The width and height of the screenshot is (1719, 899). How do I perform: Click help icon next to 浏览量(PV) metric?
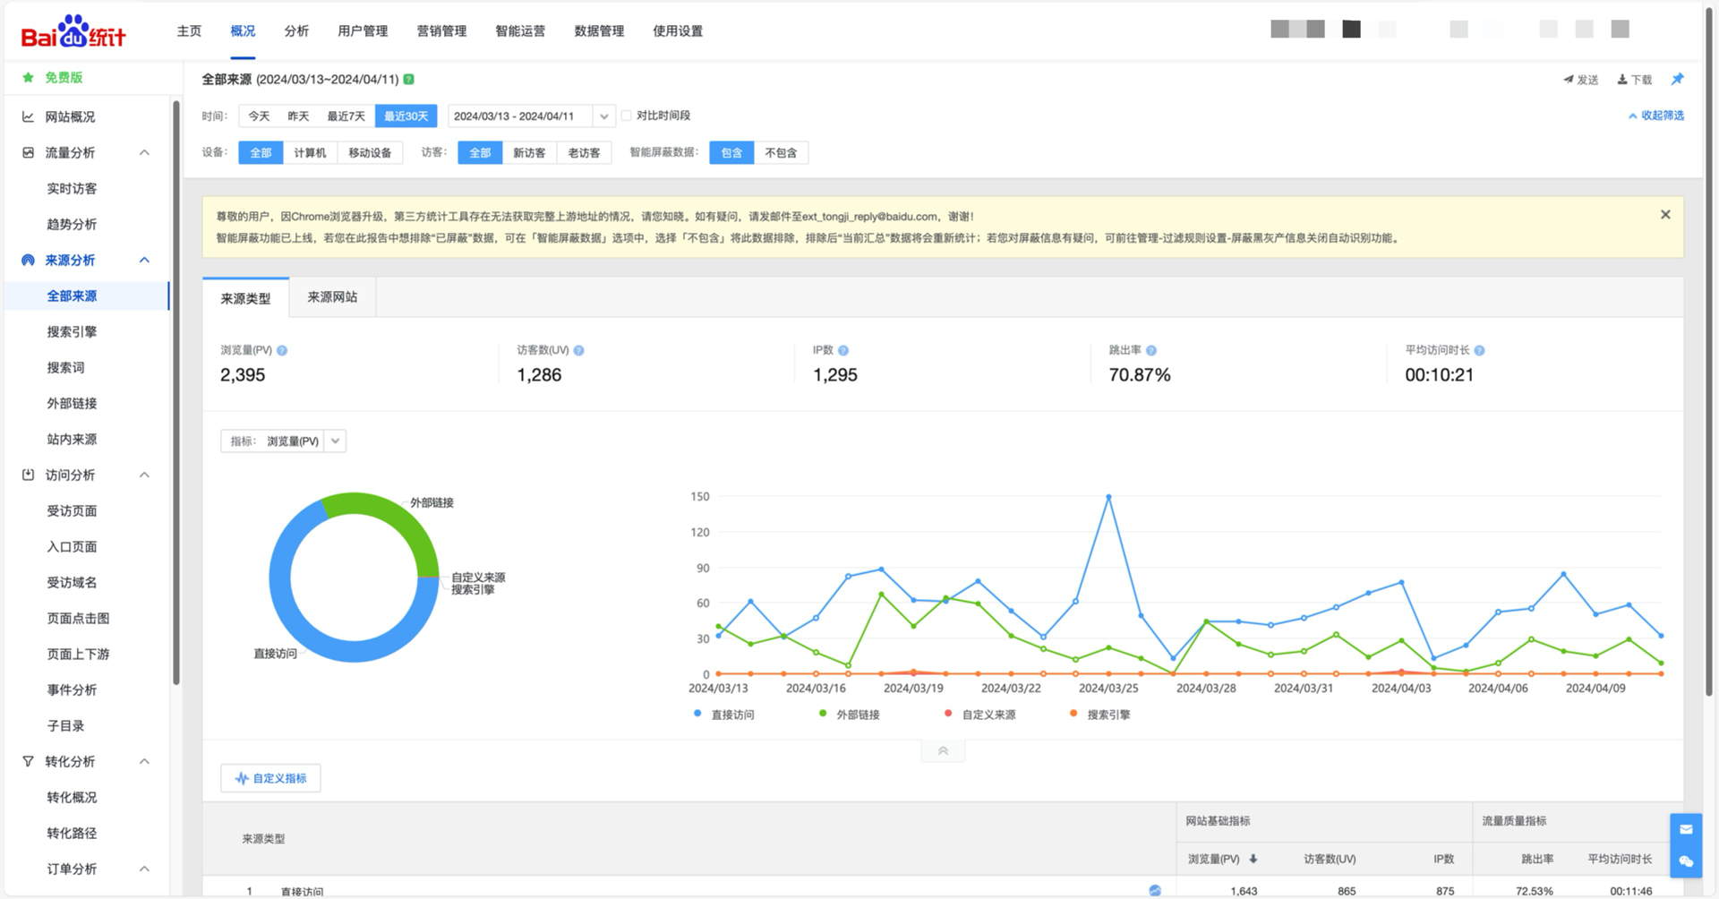pyautogui.click(x=282, y=350)
